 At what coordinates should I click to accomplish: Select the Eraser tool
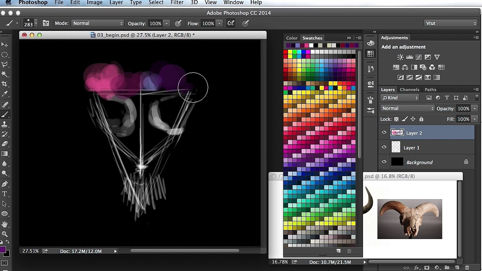click(5, 143)
